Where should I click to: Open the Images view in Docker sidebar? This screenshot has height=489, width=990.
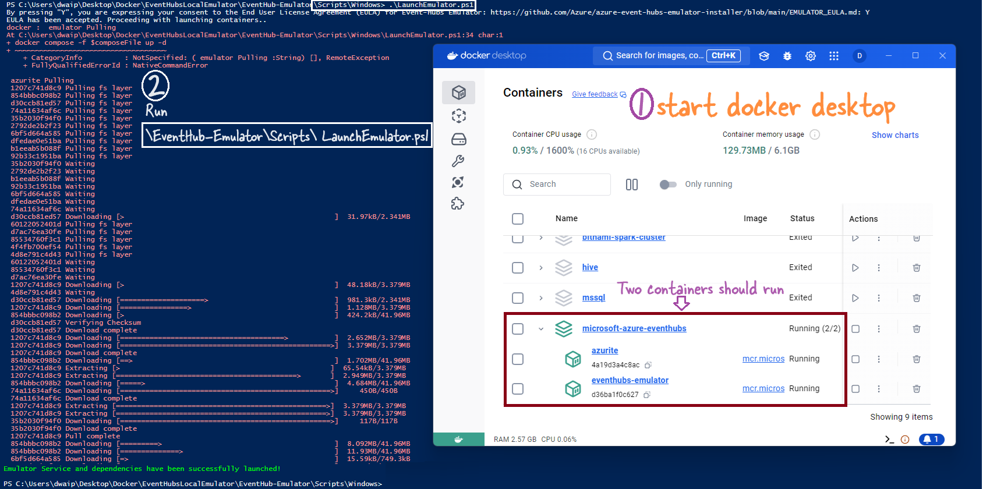click(459, 116)
